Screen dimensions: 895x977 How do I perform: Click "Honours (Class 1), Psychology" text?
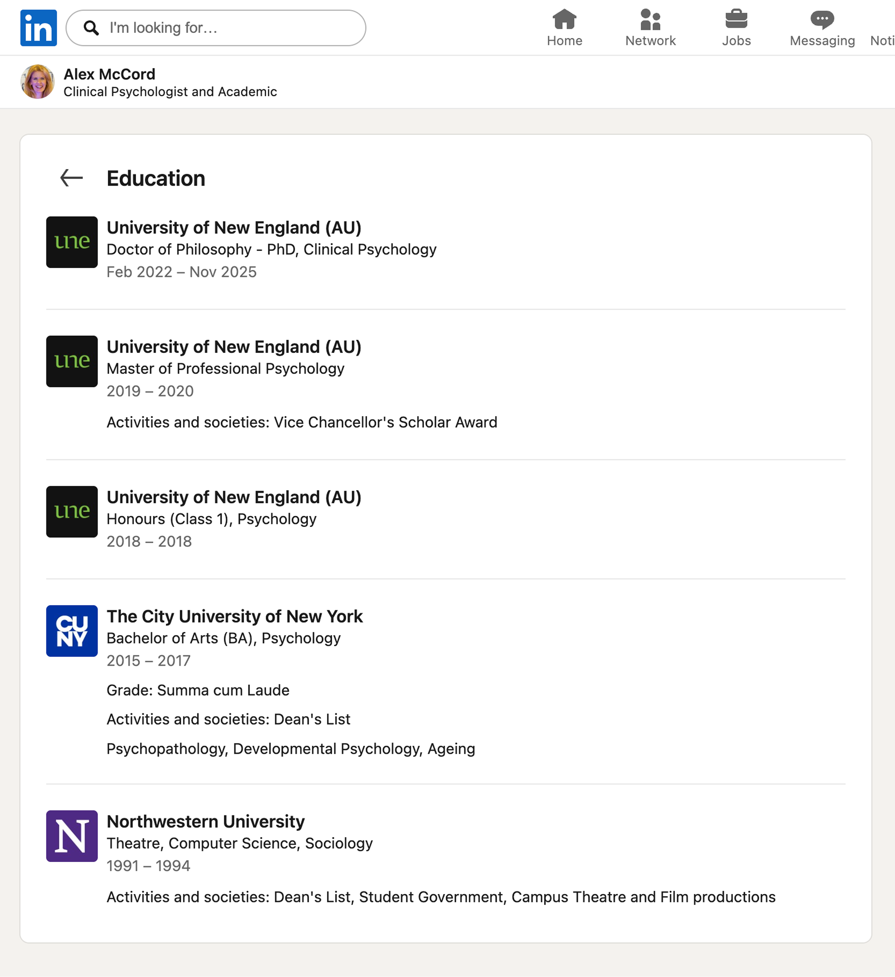211,518
